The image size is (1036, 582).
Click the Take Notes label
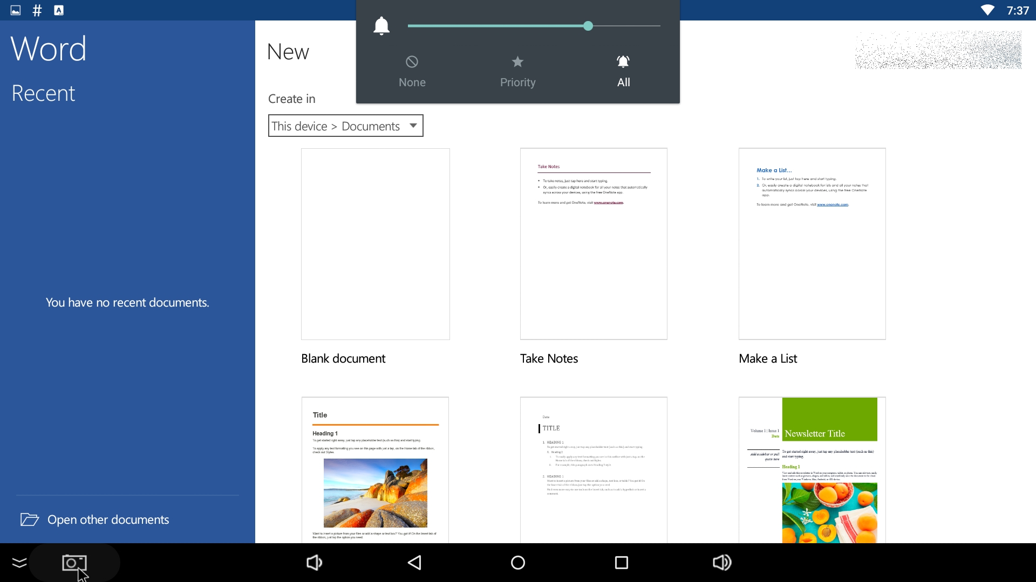(549, 358)
